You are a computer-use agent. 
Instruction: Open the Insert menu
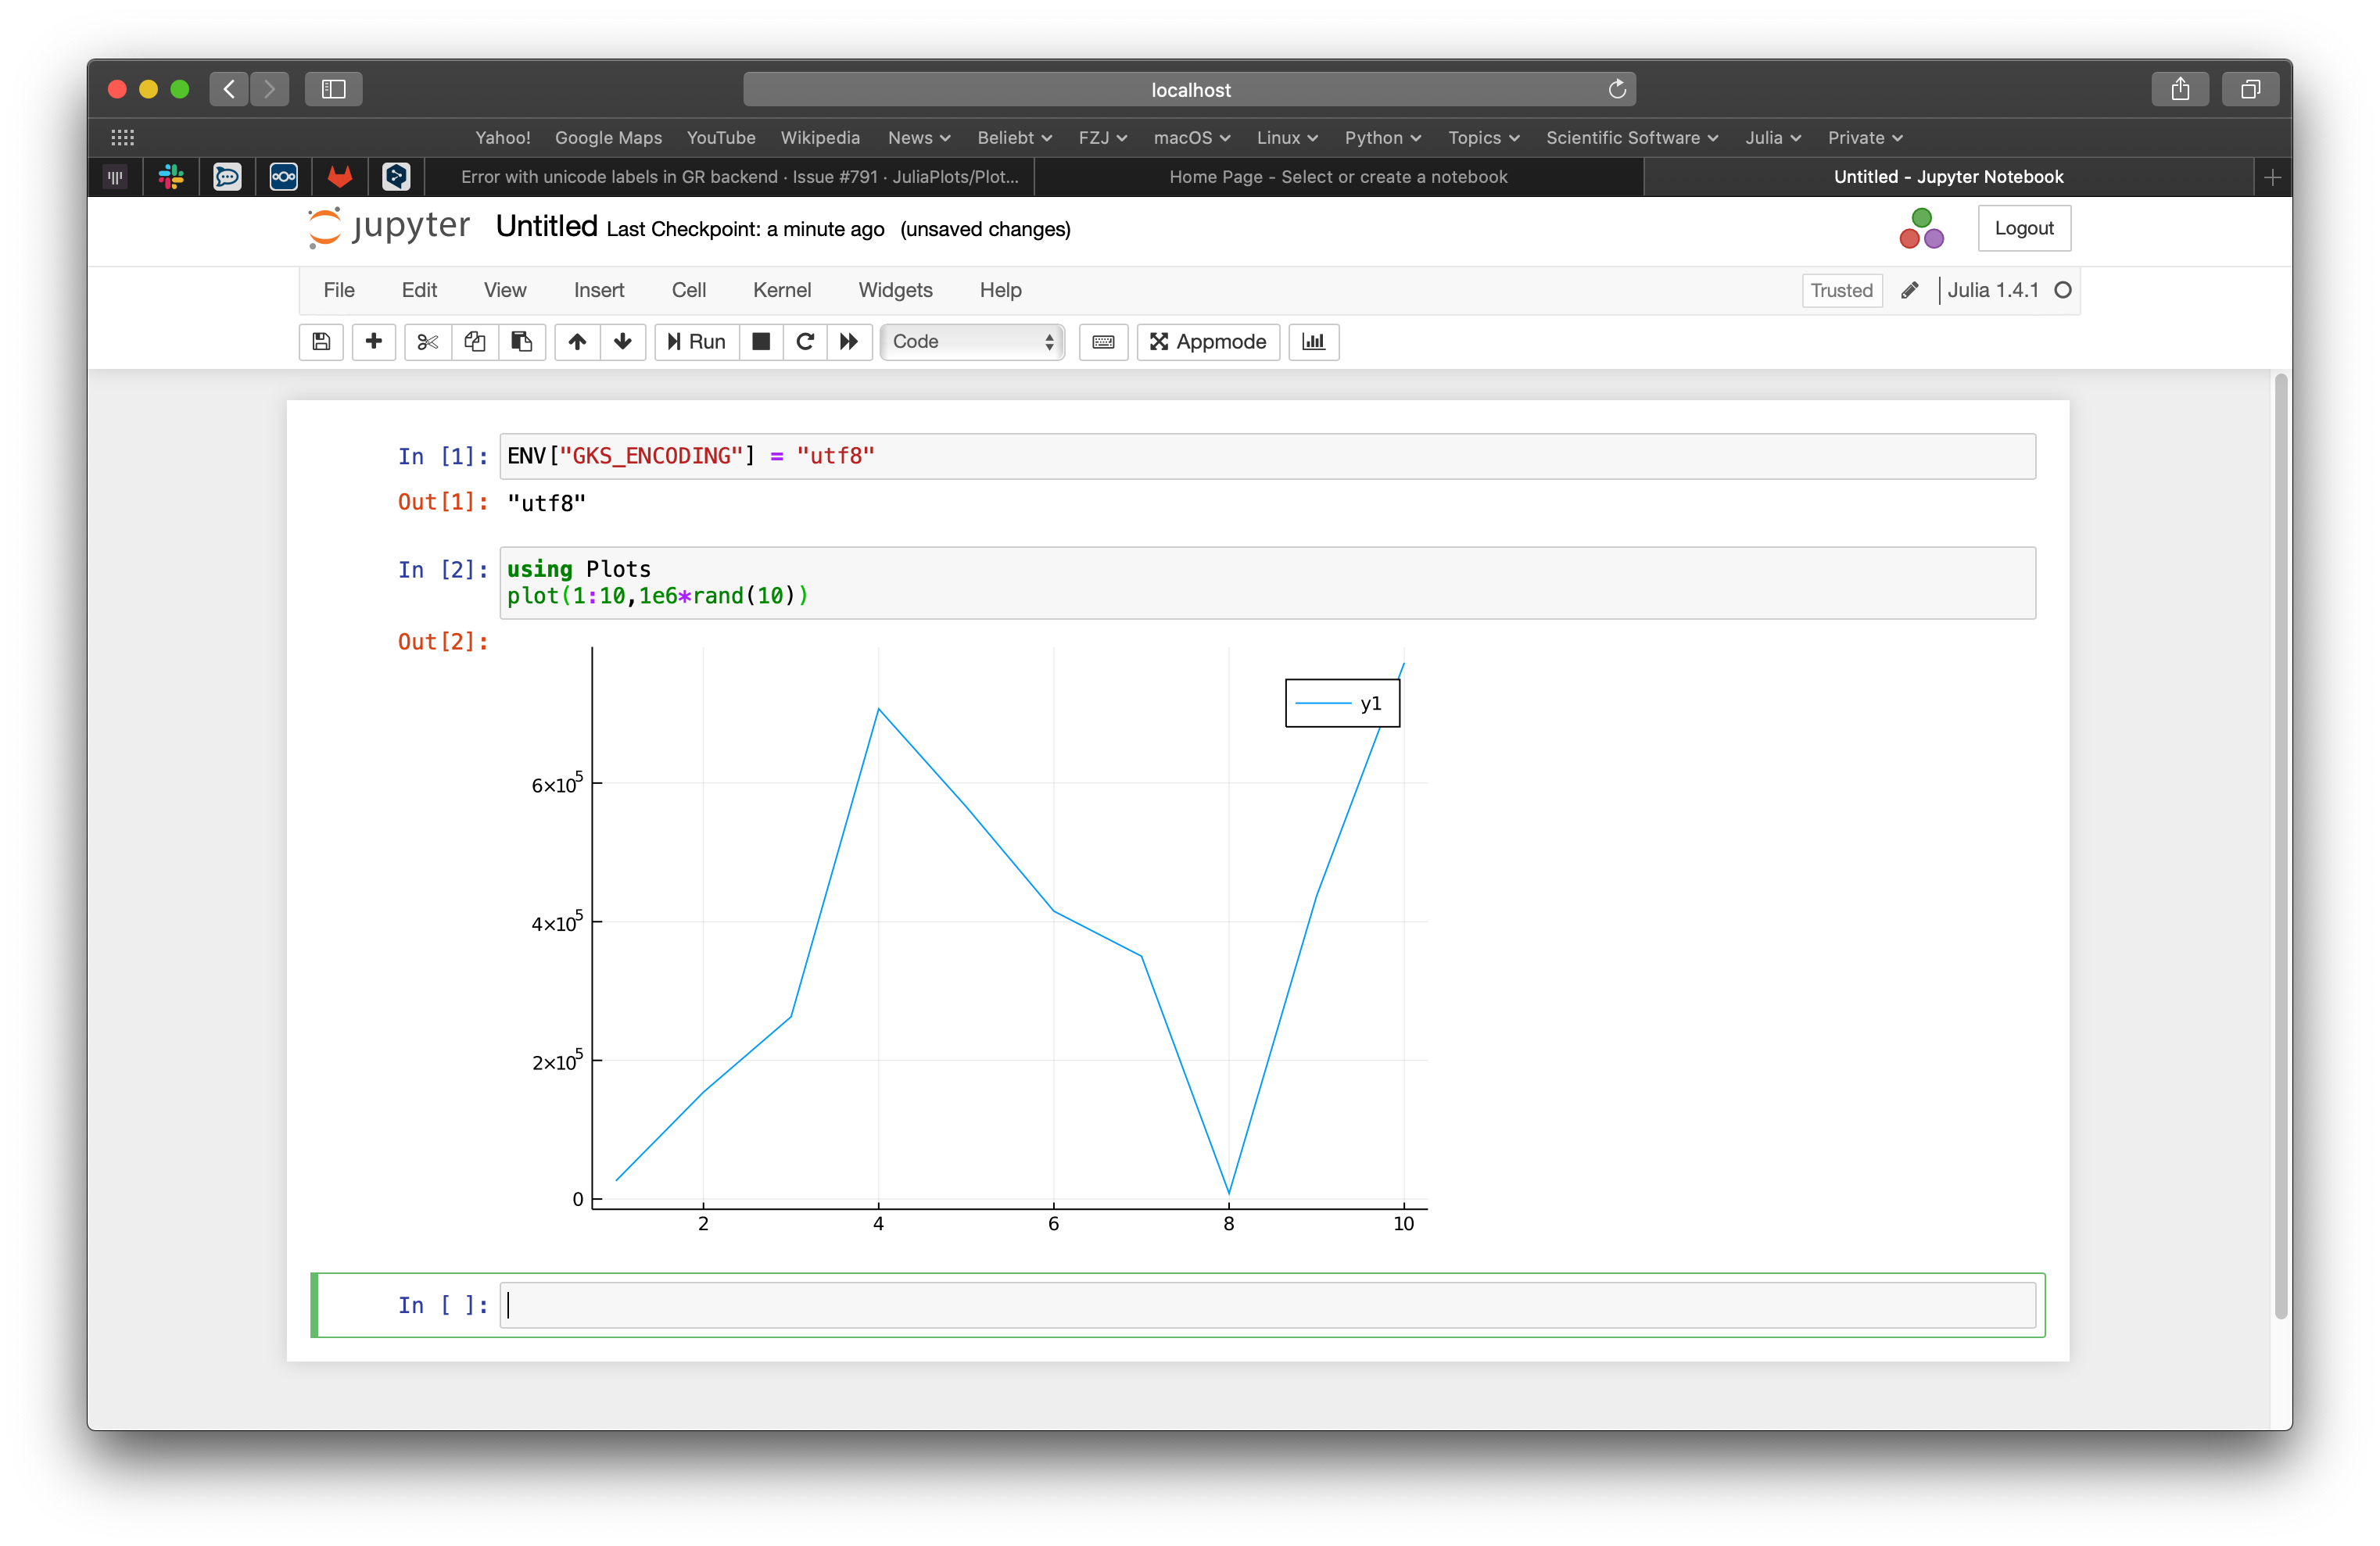[599, 290]
